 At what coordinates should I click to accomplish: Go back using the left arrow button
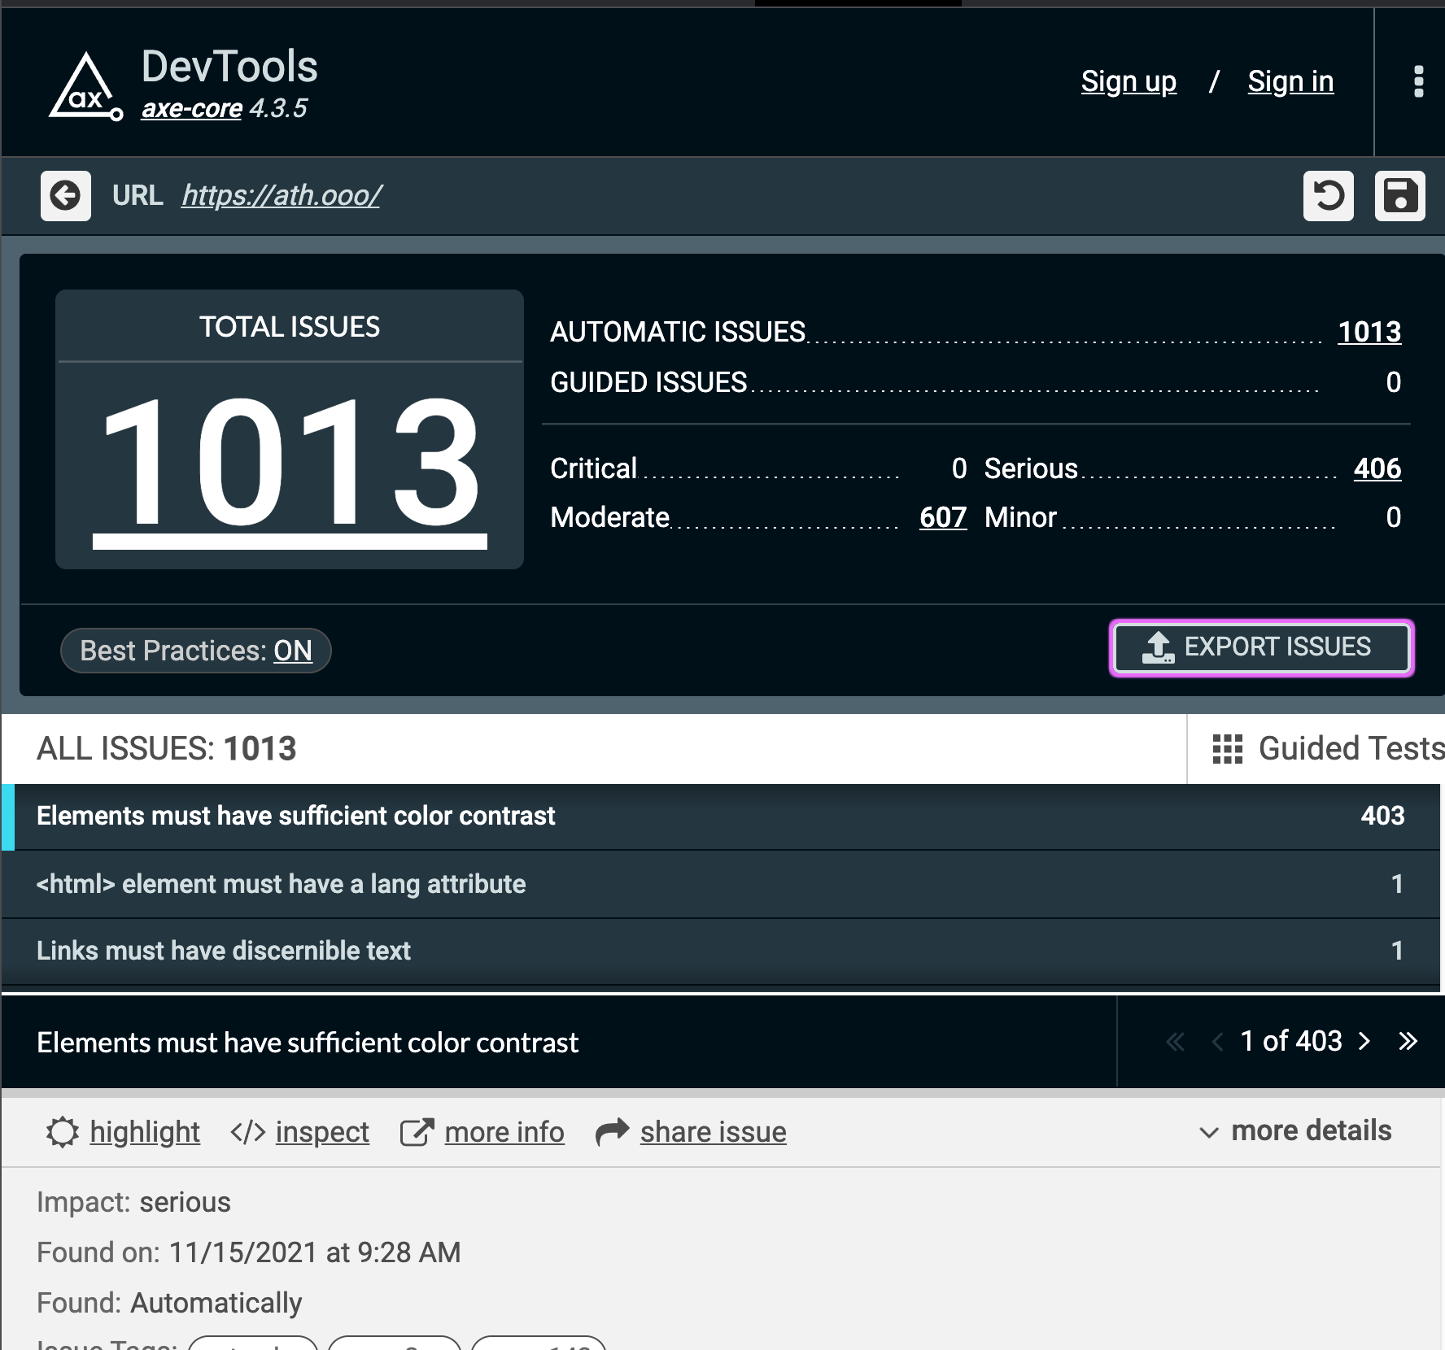[66, 196]
